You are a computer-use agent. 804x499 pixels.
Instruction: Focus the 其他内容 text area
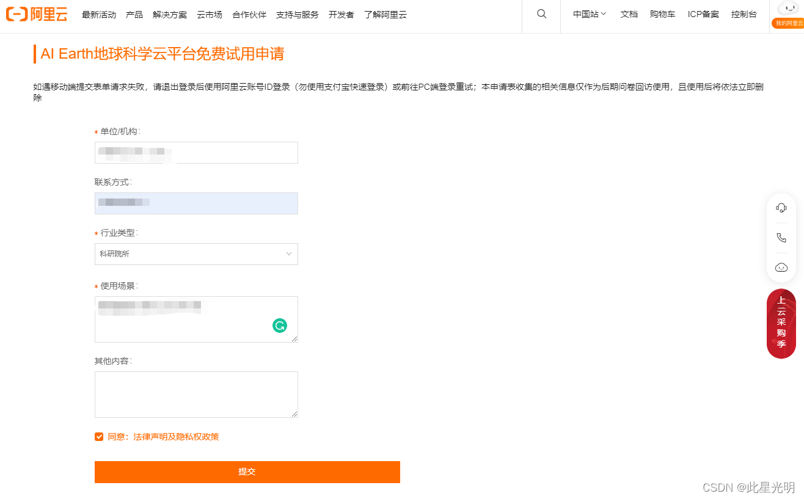click(x=196, y=395)
